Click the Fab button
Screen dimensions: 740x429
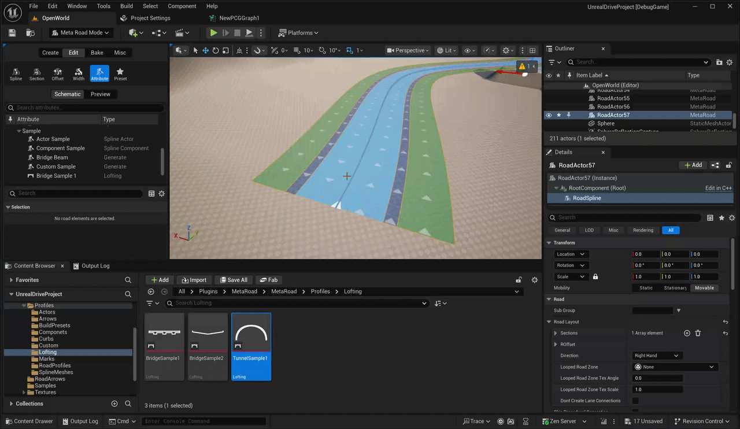coord(268,280)
